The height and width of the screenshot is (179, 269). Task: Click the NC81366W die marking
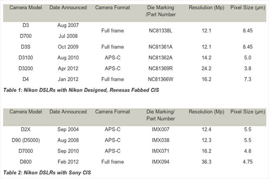pyautogui.click(x=161, y=79)
